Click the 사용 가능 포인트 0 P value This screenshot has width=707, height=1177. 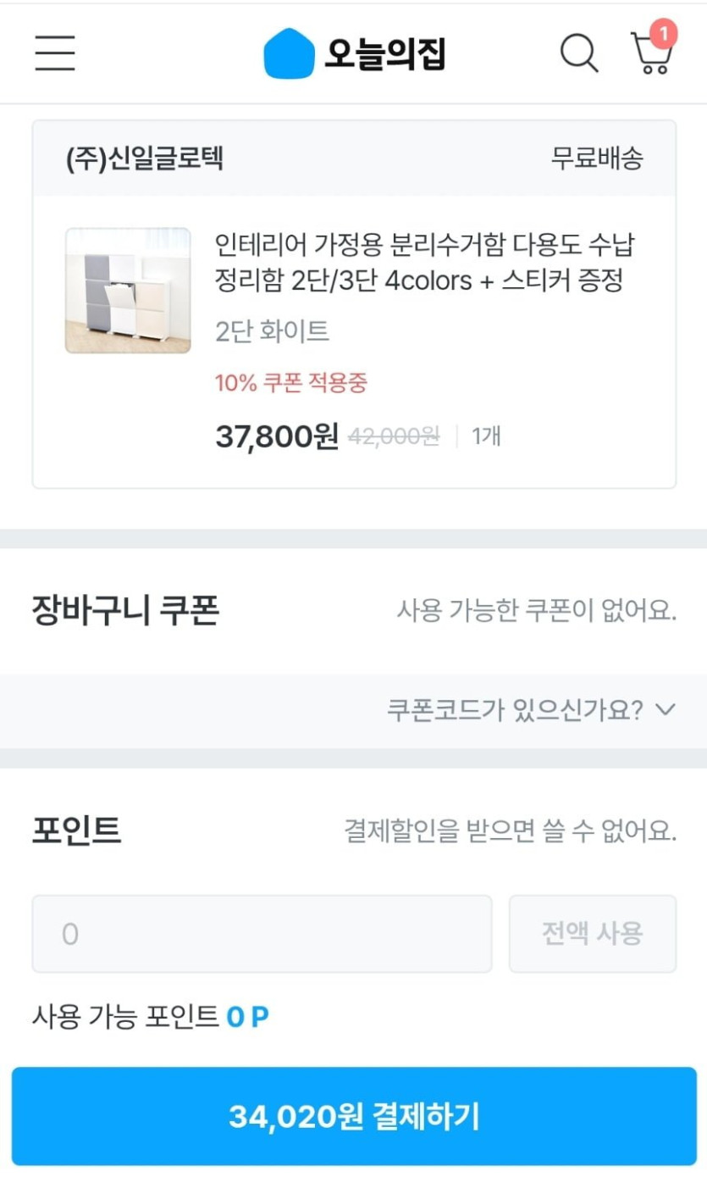(x=247, y=1016)
